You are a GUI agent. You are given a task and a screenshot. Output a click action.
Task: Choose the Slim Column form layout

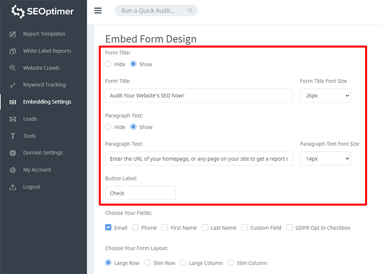tap(231, 263)
